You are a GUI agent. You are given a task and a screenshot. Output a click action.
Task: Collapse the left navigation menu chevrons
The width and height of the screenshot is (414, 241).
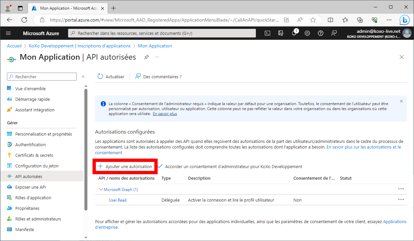click(83, 77)
